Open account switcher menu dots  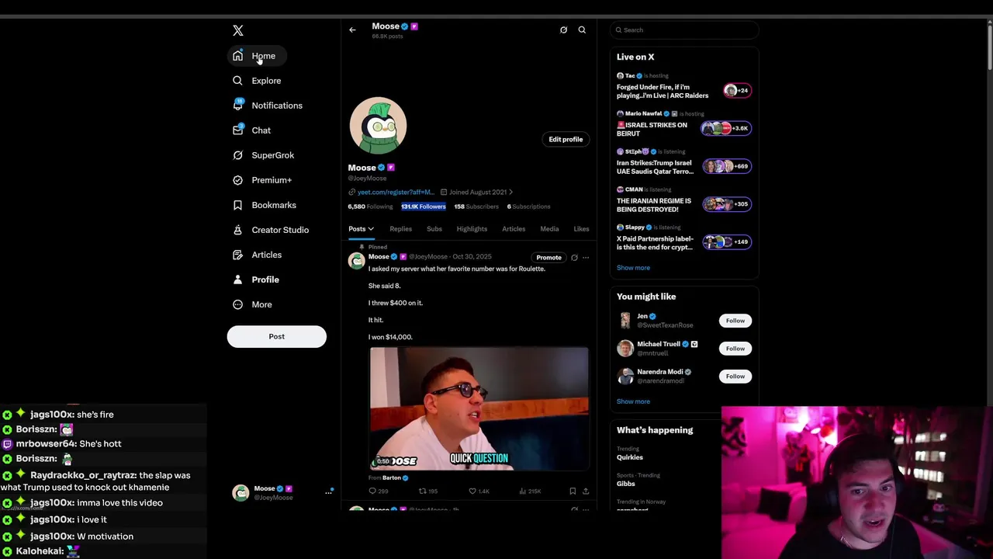(x=329, y=492)
